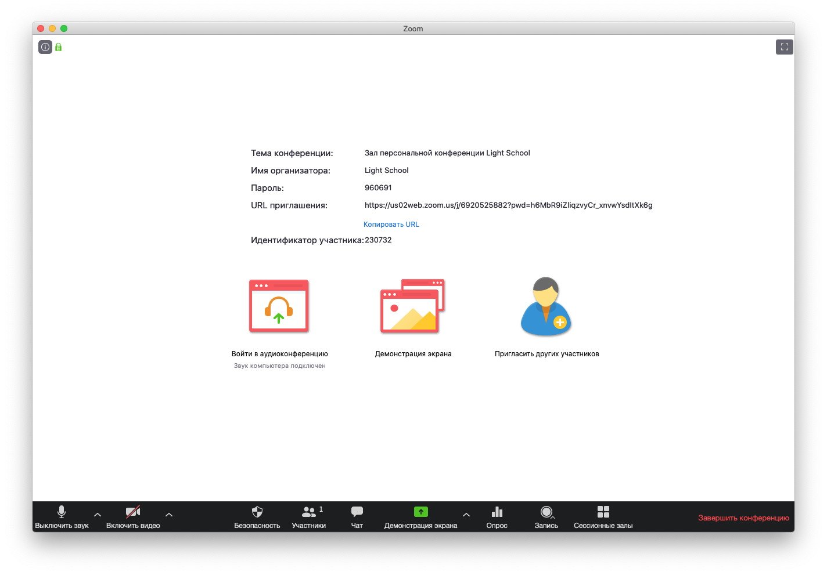Viewport: 827px width, 575px height.
Task: Click the password value 960691
Action: point(378,188)
